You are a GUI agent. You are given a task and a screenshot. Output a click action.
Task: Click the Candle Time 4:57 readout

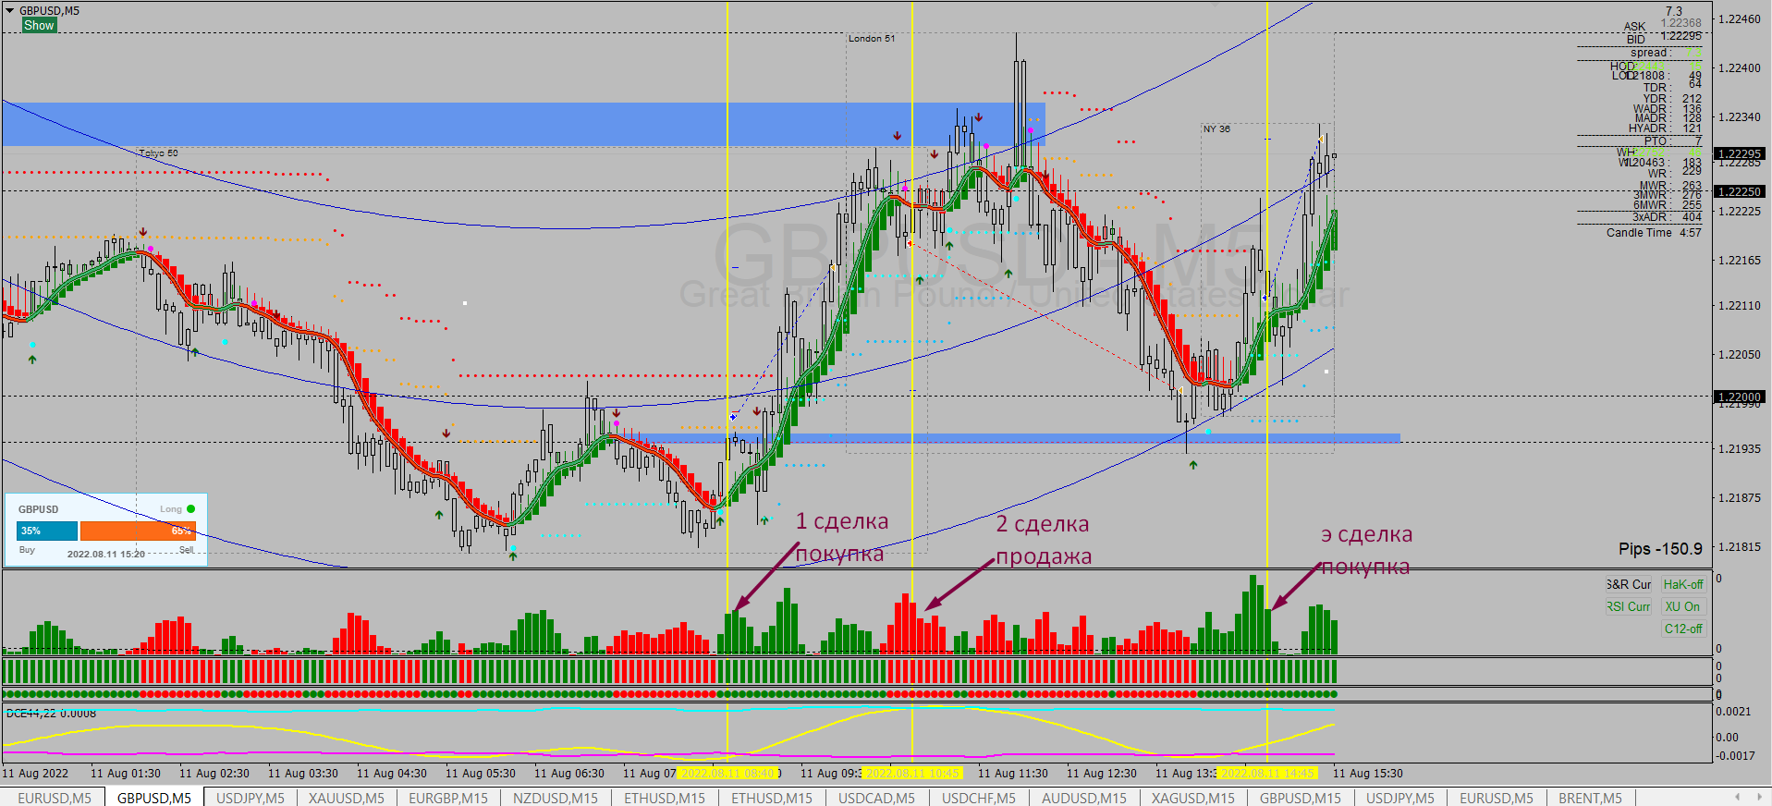click(1654, 233)
